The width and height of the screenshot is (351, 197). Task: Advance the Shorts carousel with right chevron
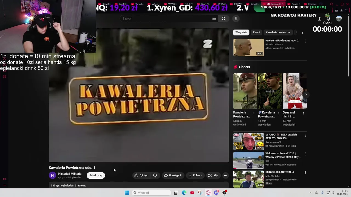pyautogui.click(x=306, y=95)
